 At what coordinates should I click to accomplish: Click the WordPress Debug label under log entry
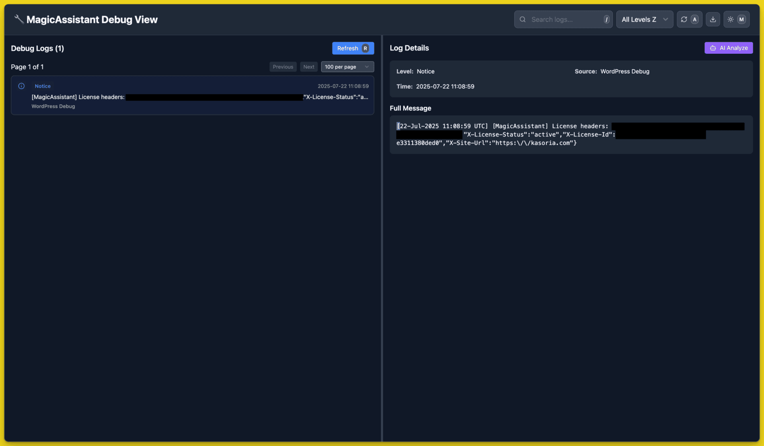(53, 106)
